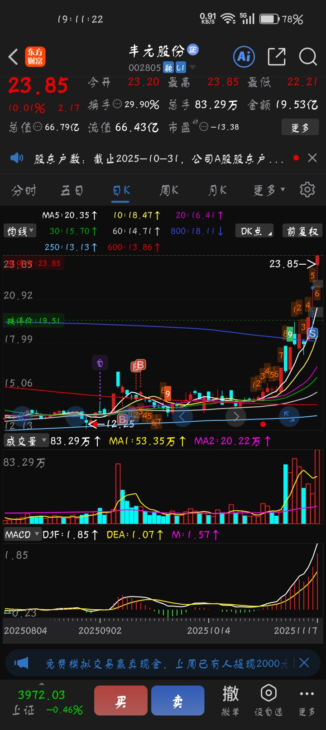Viewport: 326px width, 730px height.
Task: Tap the megaphone promo icon
Action: pos(21,663)
